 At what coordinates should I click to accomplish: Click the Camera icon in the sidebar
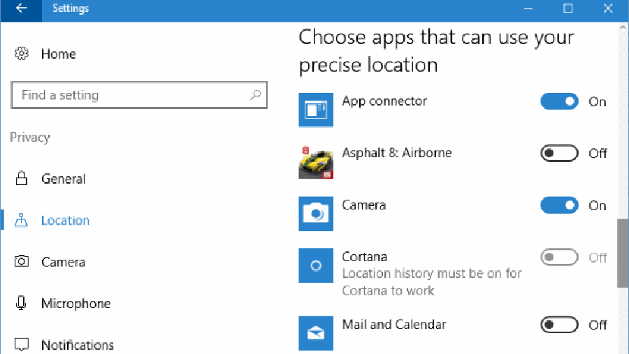point(22,261)
